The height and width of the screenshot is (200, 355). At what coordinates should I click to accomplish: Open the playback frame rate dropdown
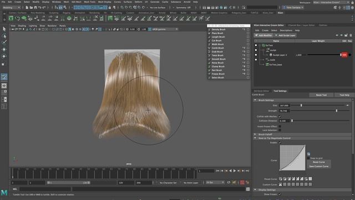pyautogui.click(x=215, y=182)
